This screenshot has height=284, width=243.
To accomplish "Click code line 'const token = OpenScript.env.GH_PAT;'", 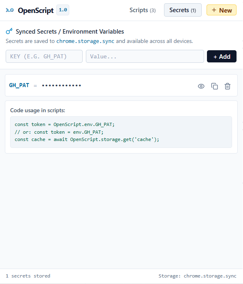I will pyautogui.click(x=65, y=125).
